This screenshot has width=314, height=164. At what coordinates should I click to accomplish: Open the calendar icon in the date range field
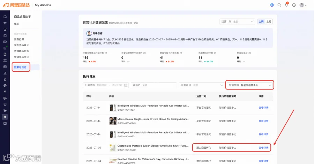coord(126,85)
